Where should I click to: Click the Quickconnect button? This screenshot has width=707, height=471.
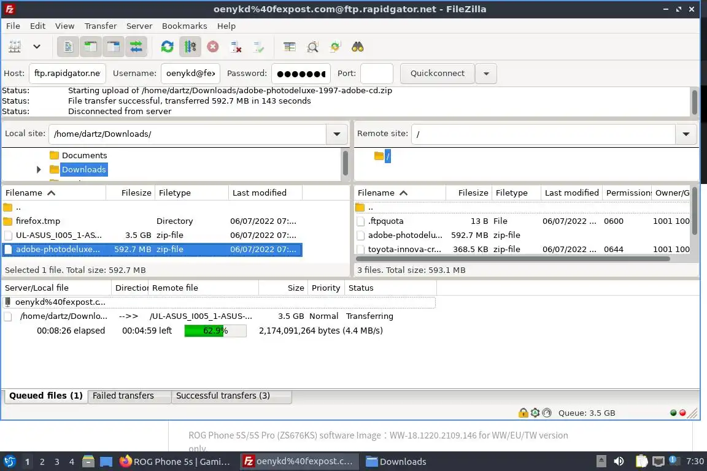point(438,74)
